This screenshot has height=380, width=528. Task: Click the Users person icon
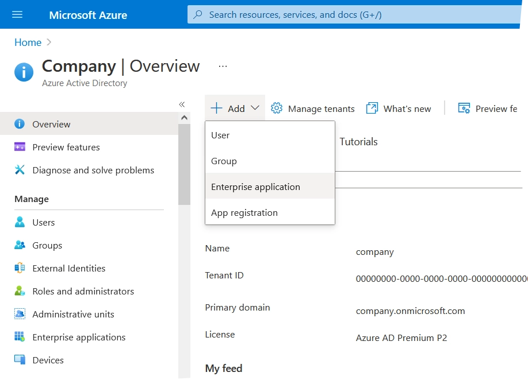click(x=20, y=222)
